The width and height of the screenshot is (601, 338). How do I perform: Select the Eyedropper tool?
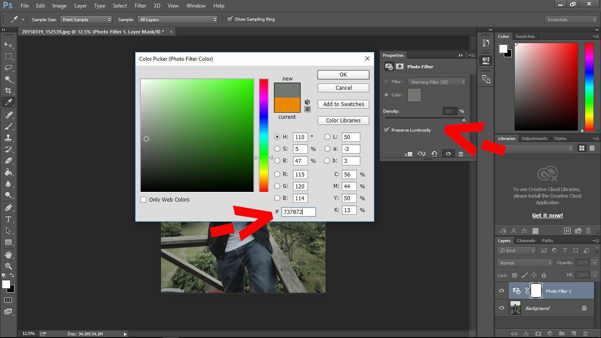9,102
